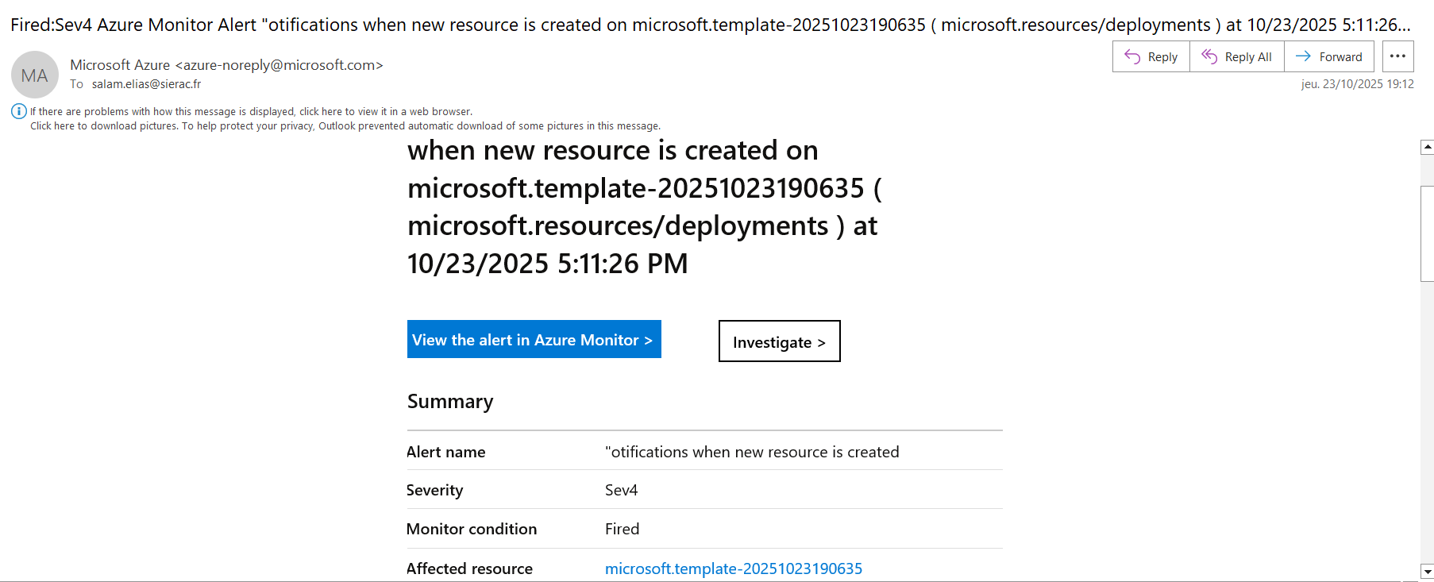Open View the alert in Azure Monitor
This screenshot has width=1434, height=582.
534,340
